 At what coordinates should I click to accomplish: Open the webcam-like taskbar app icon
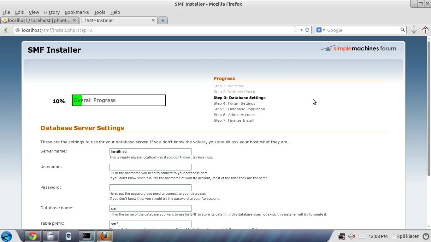click(x=68, y=236)
